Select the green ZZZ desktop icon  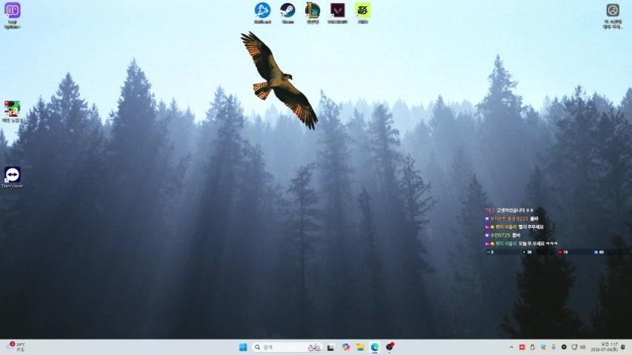363,13
